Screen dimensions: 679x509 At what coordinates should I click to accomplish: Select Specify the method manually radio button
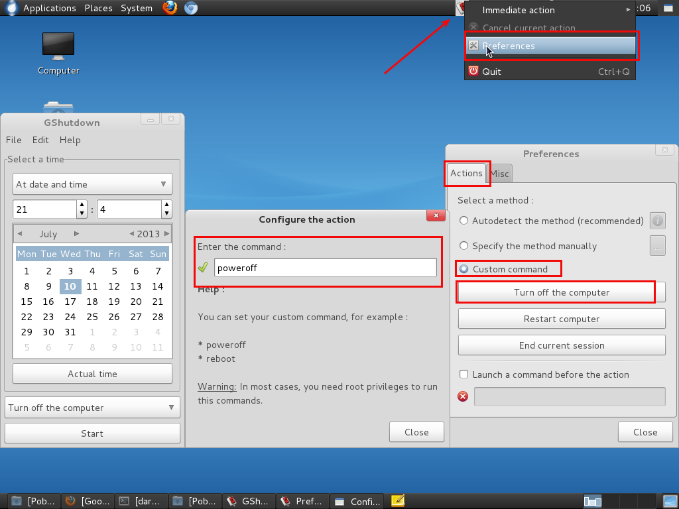(463, 246)
